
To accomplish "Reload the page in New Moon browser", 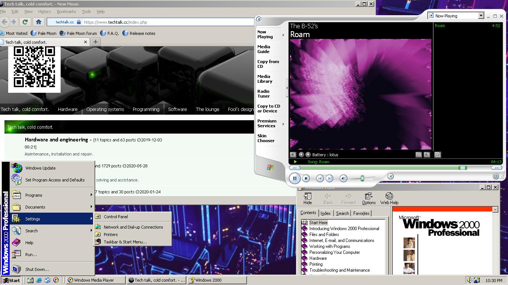I will point(25,22).
